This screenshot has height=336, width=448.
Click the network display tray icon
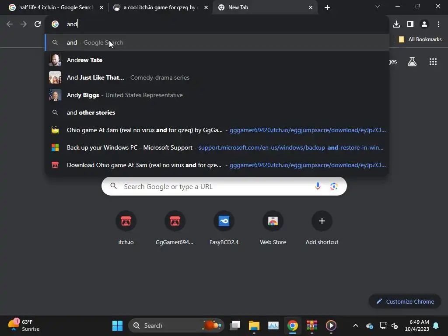[x=383, y=325]
